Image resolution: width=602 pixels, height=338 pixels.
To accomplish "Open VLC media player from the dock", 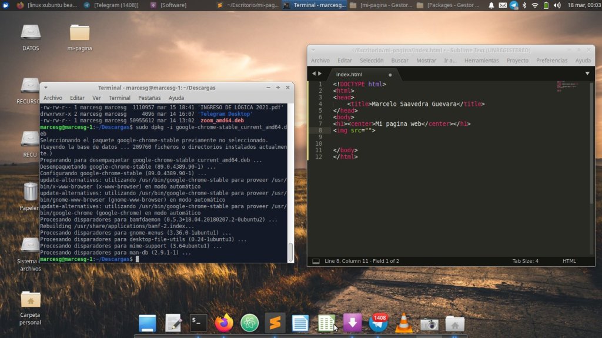I will point(404,323).
